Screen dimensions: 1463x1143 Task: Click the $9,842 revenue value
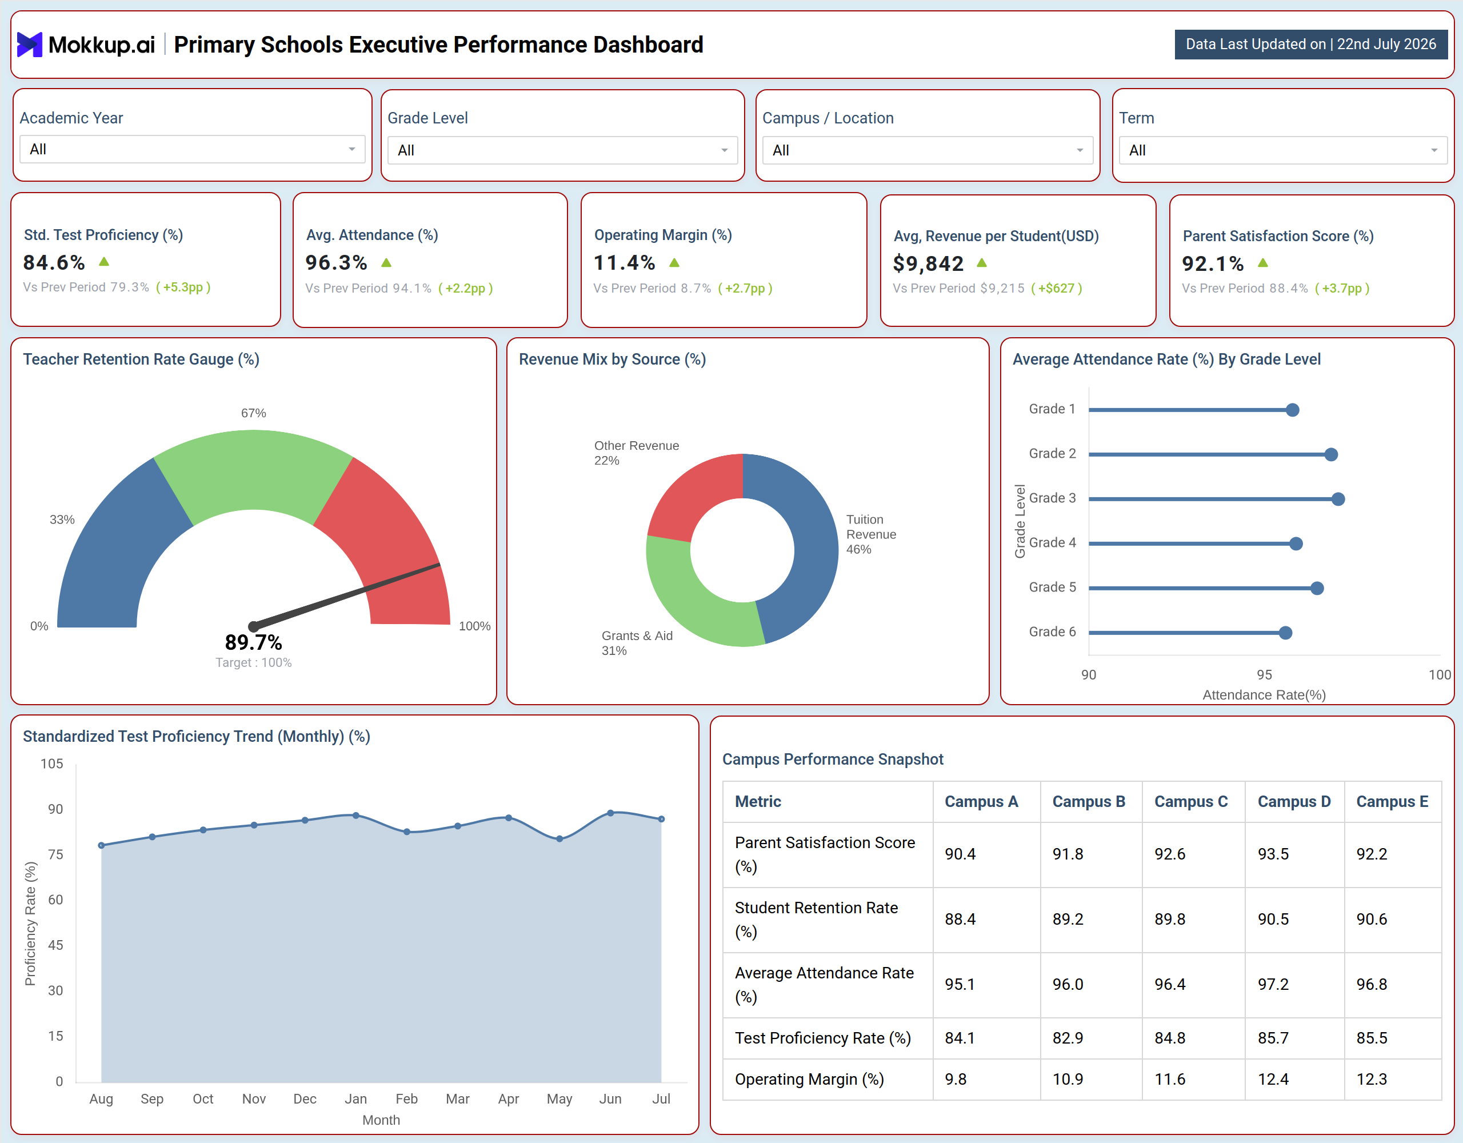coord(928,263)
